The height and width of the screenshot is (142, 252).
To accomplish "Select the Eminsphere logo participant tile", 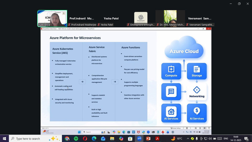I will 141,18.
